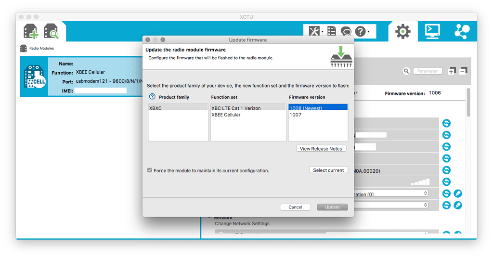Switch to Consoles working mode
Viewport: 493px width, 258px height.
pyautogui.click(x=432, y=31)
